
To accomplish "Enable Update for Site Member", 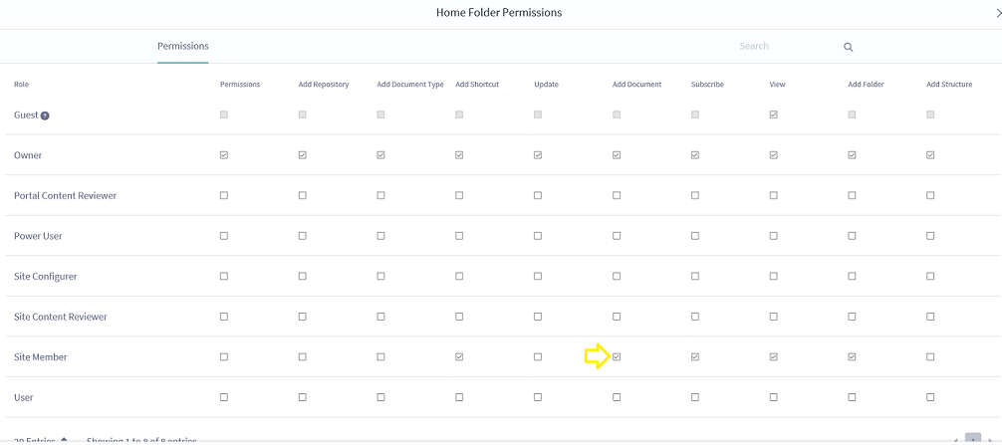I will (x=538, y=356).
